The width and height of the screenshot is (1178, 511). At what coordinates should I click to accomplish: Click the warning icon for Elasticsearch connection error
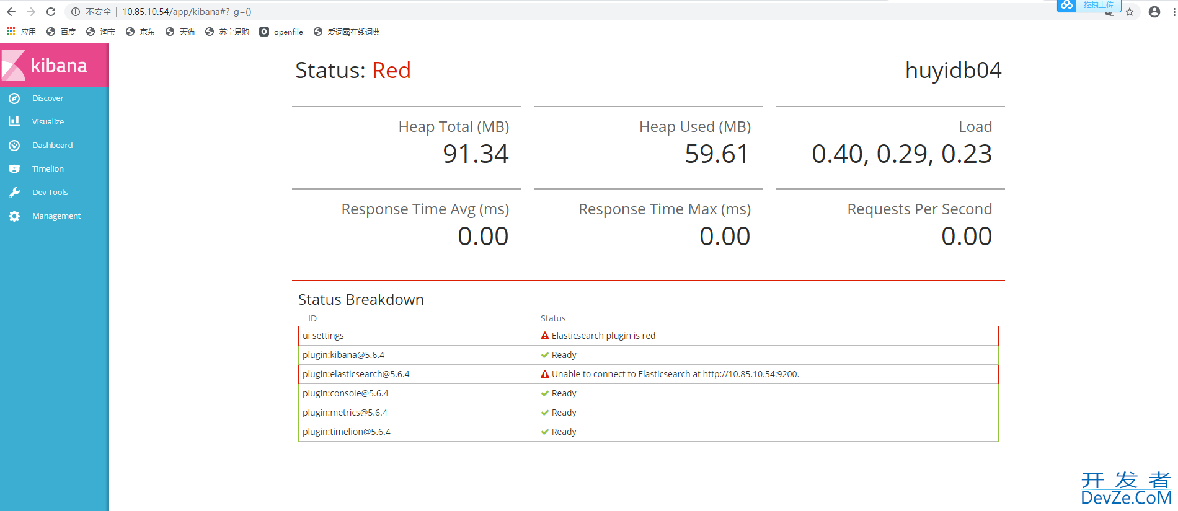(x=545, y=374)
